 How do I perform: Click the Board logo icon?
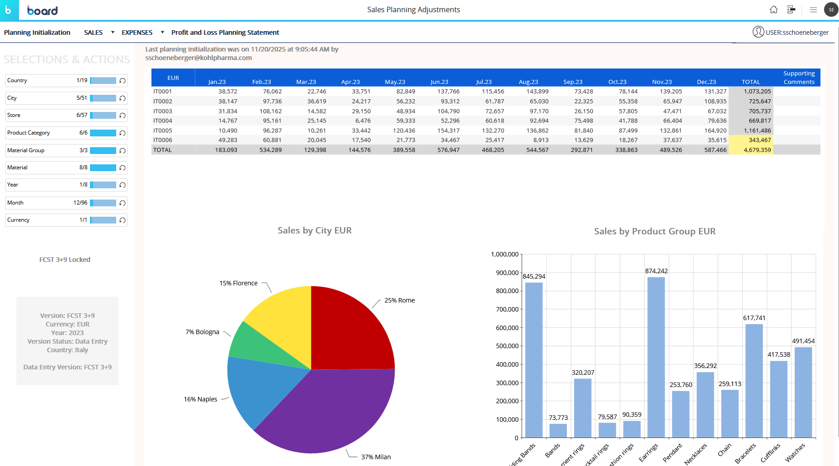(x=9, y=10)
